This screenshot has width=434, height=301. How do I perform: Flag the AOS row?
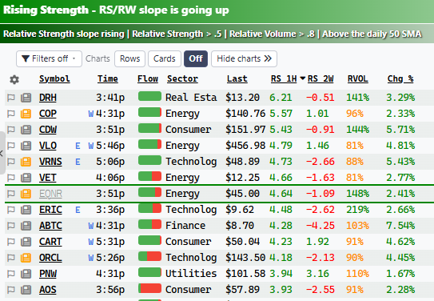click(11, 290)
